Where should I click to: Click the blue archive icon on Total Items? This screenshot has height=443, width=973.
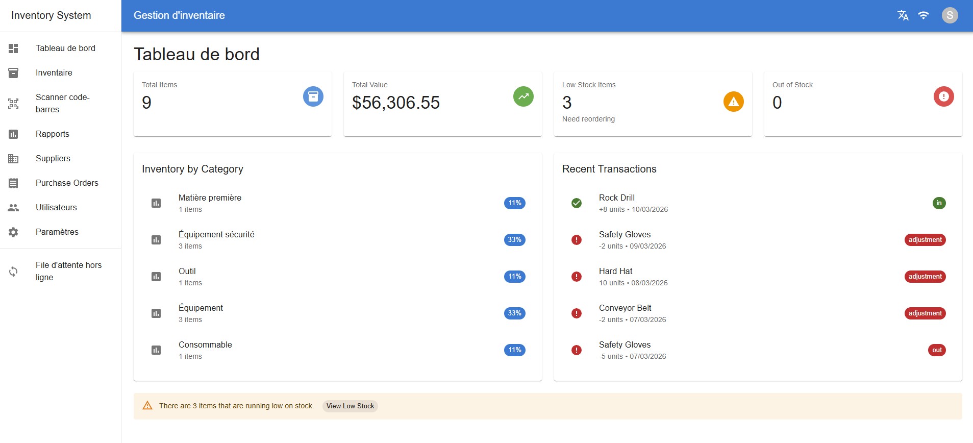pyautogui.click(x=313, y=96)
